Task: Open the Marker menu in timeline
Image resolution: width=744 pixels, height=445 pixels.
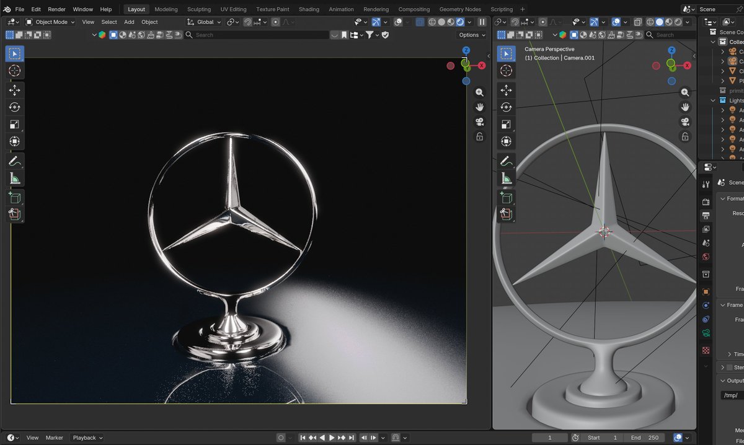Action: pyautogui.click(x=55, y=438)
